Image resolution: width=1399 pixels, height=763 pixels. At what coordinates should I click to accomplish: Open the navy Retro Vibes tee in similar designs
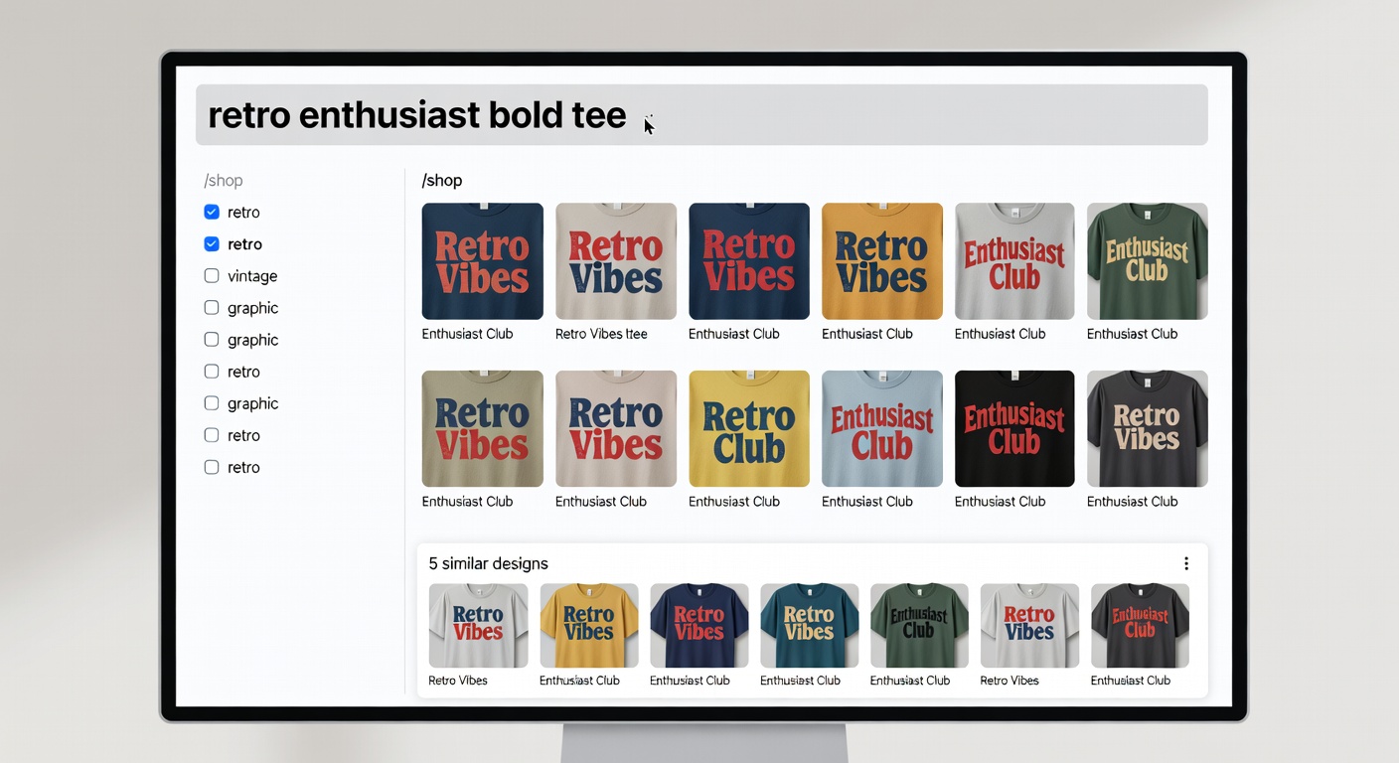(x=699, y=626)
